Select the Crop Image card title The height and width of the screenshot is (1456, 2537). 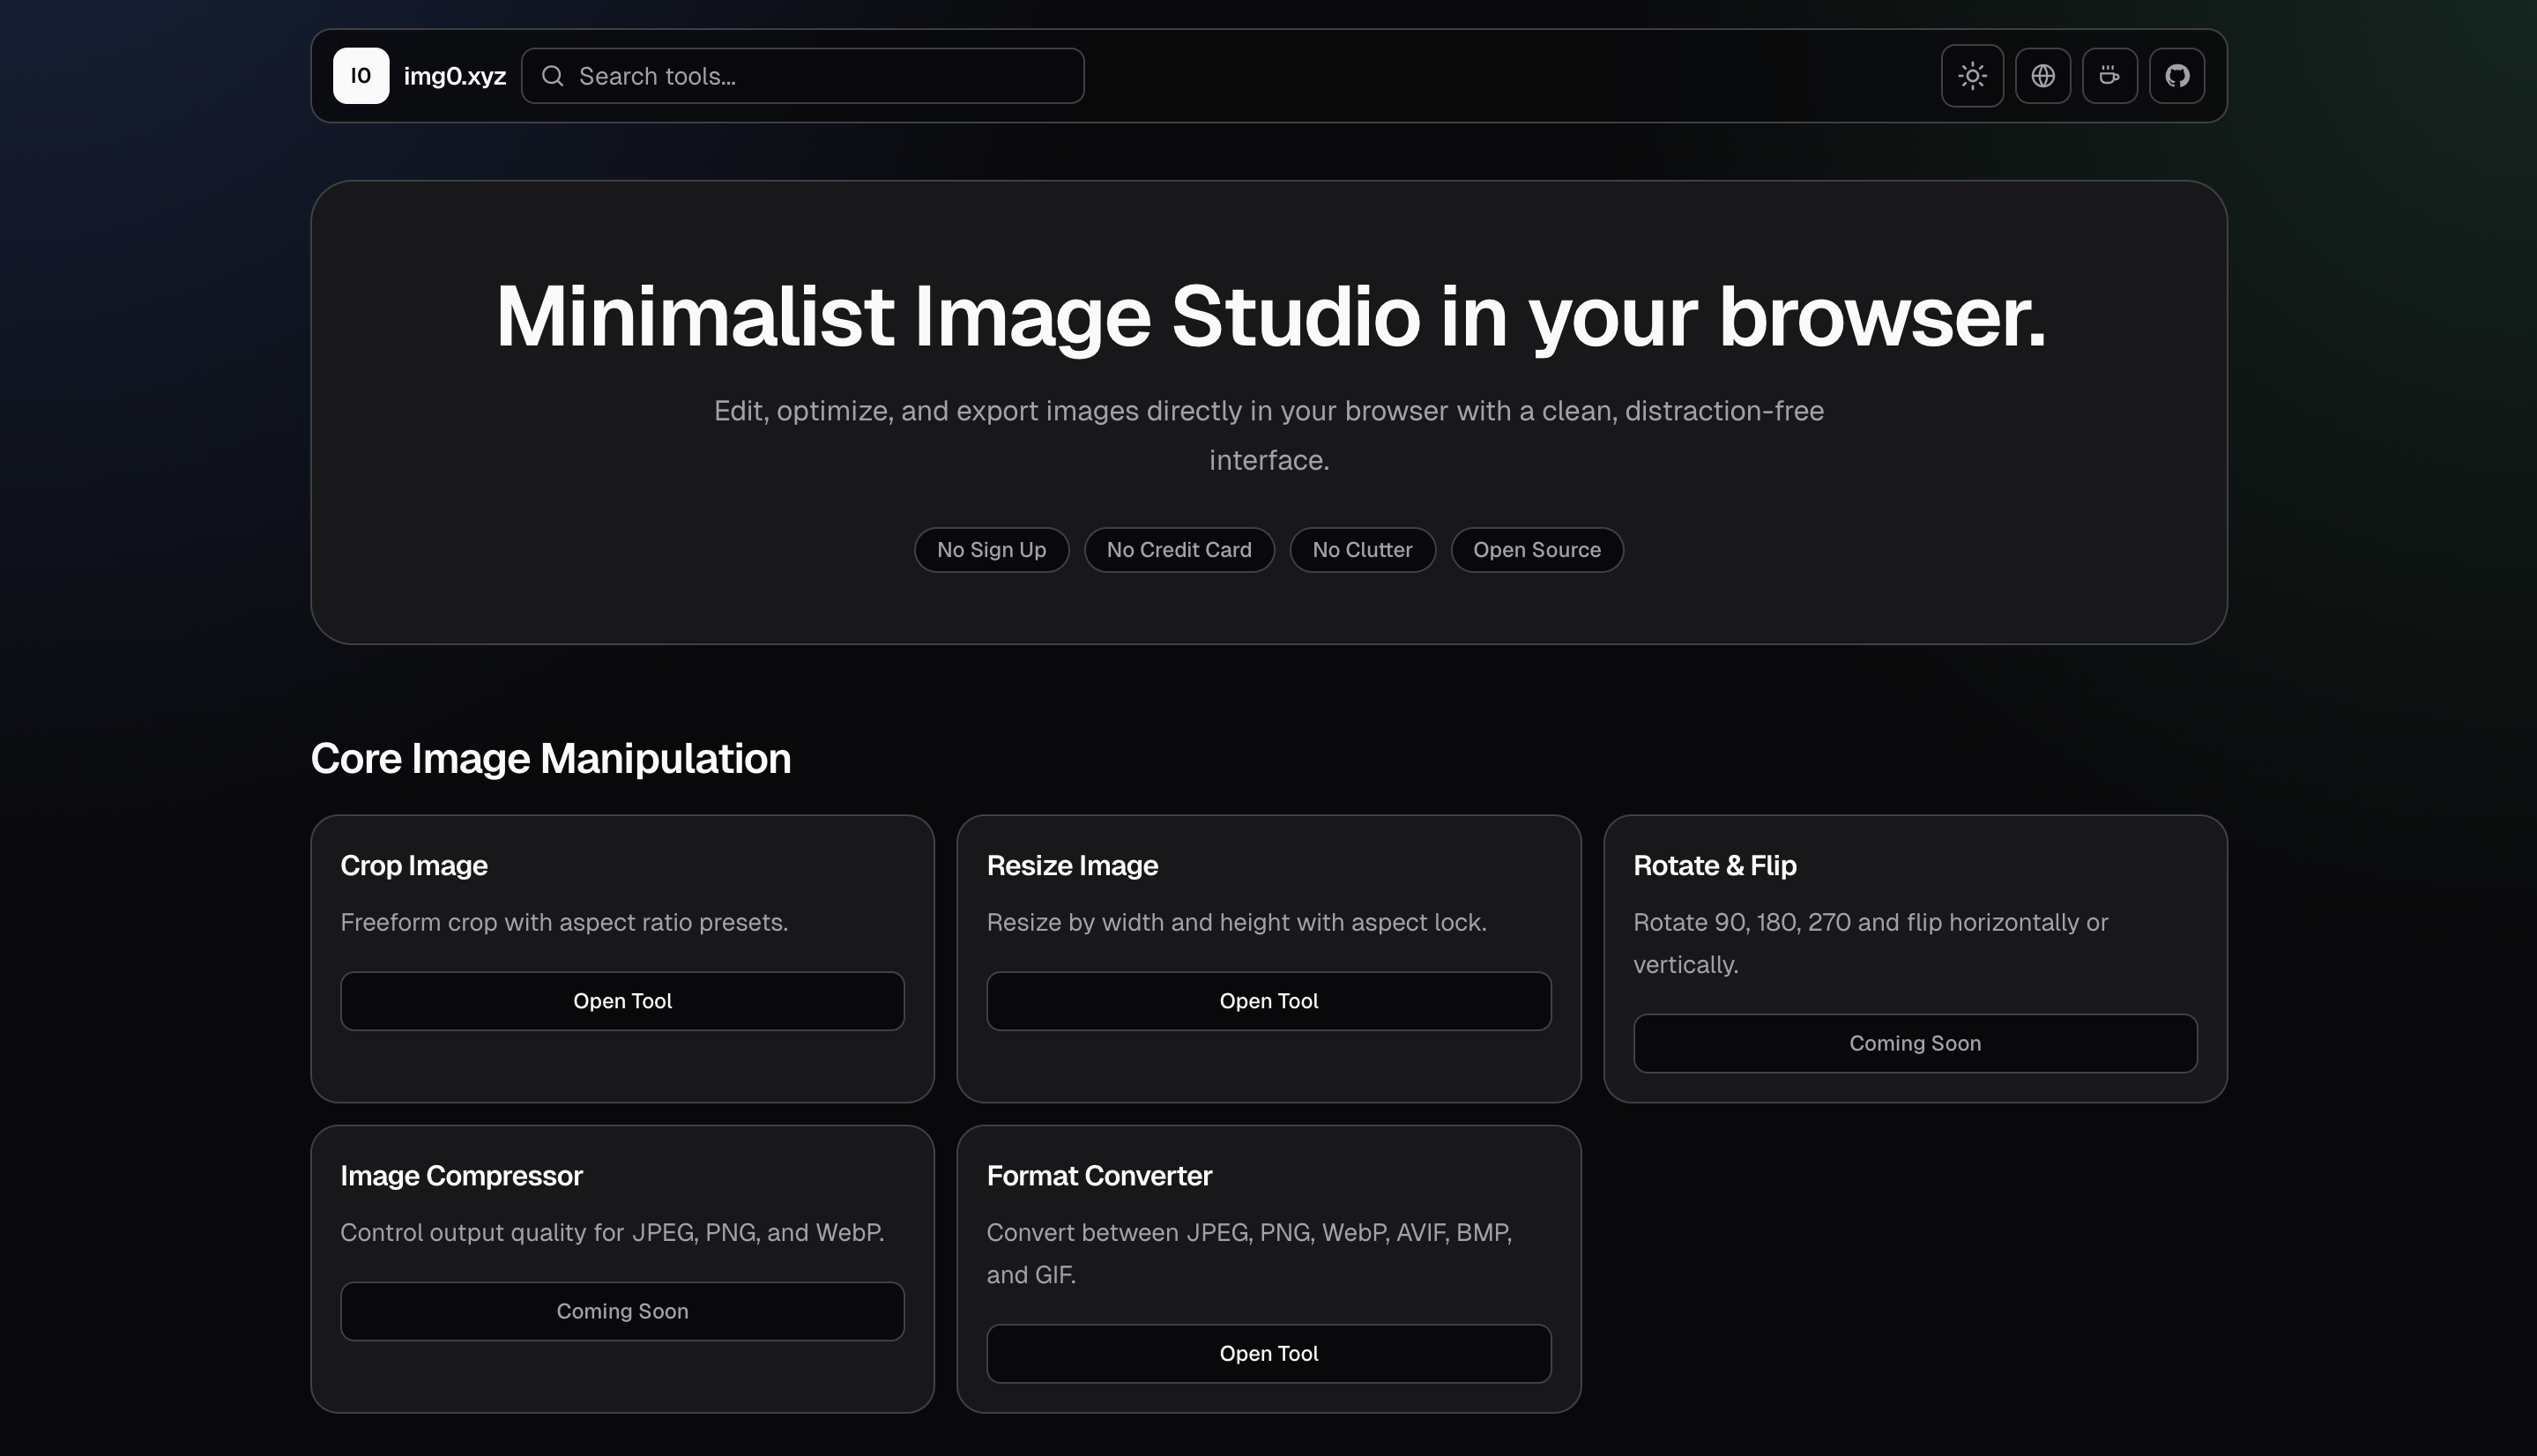(x=414, y=865)
